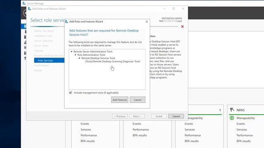The width and height of the screenshot is (264, 148).
Task: Click the red X error icon in wizard
Action: point(182,26)
